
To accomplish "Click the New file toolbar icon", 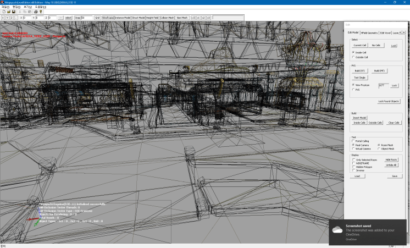I will (x=3, y=11).
